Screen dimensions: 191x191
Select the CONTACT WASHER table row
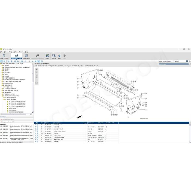click(76, 138)
